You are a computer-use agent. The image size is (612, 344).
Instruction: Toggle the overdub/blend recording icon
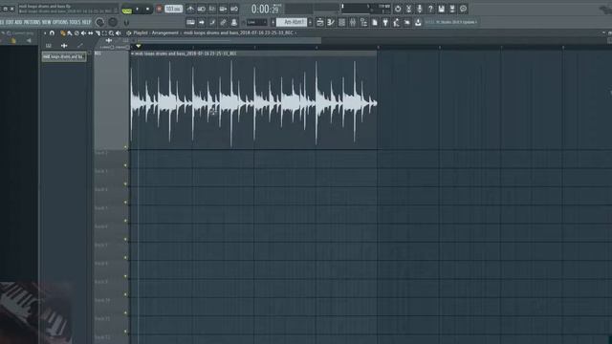[x=223, y=9]
